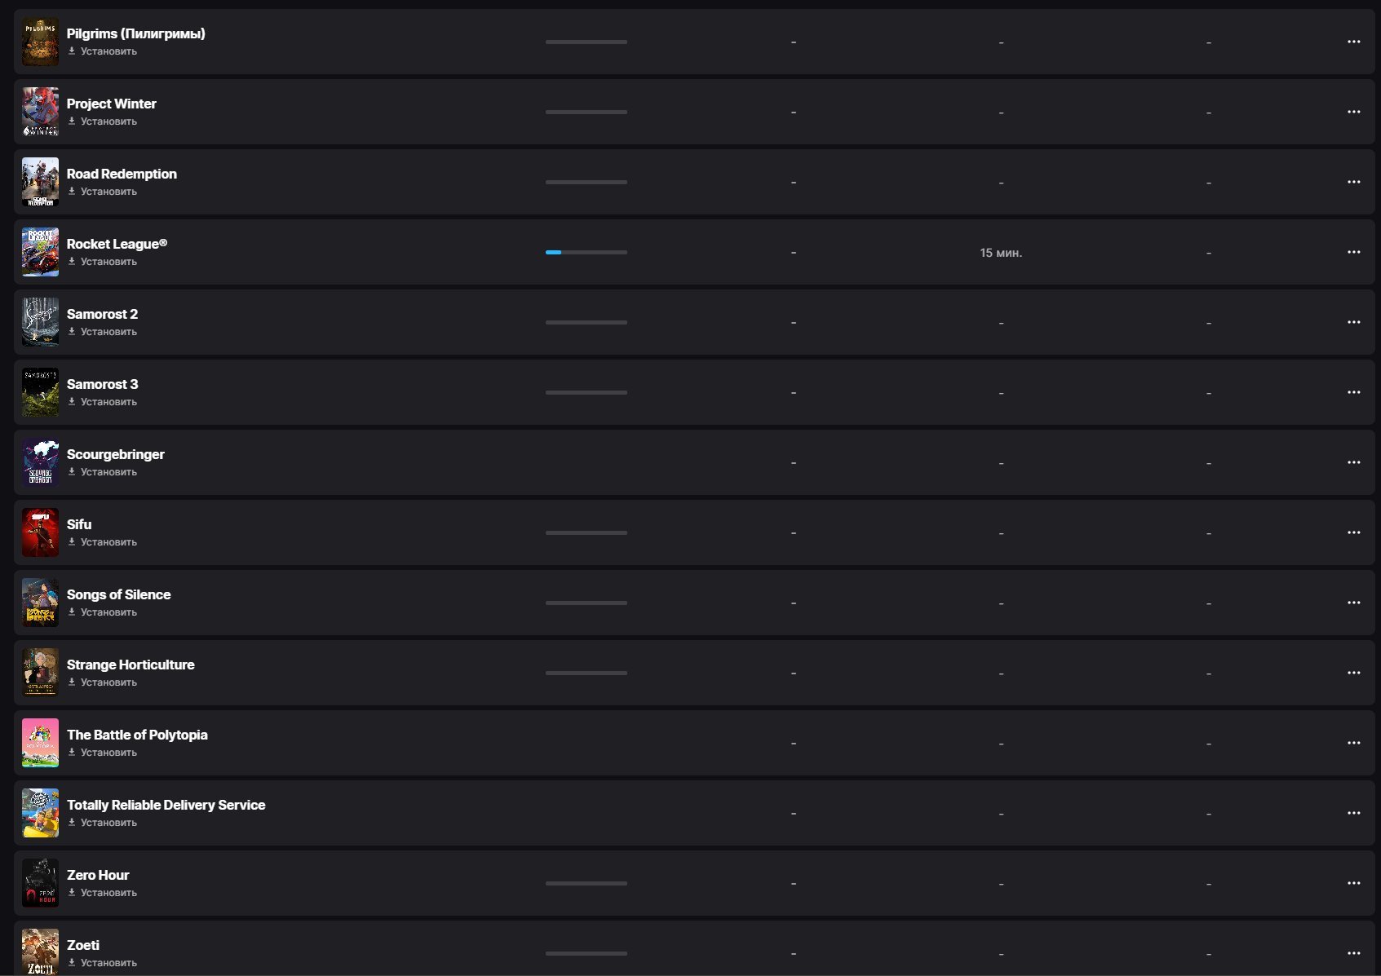Click the Rocket League achievements progress bar
1381x976 pixels.
pos(586,253)
